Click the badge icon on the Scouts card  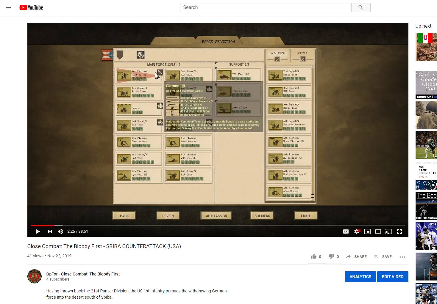[x=160, y=106]
